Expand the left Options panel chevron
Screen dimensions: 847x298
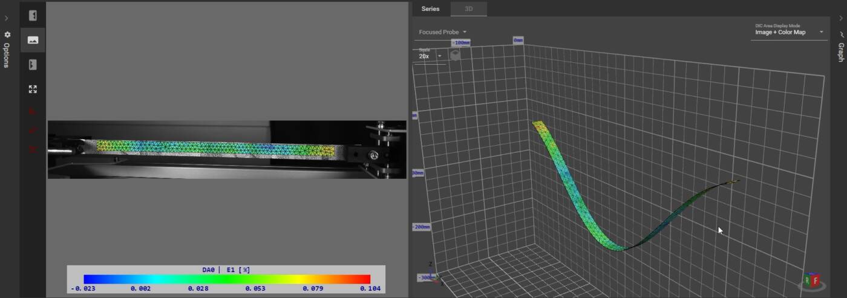pyautogui.click(x=7, y=18)
